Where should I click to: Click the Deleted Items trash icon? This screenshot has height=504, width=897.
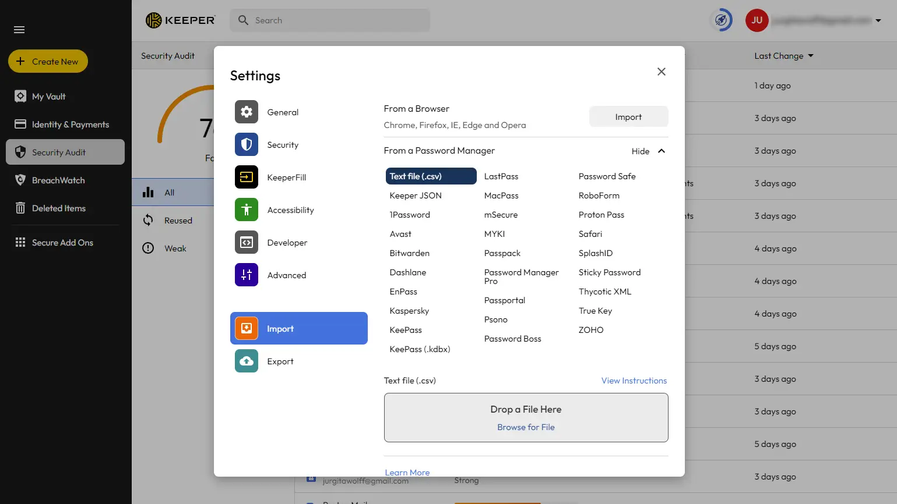pyautogui.click(x=20, y=208)
